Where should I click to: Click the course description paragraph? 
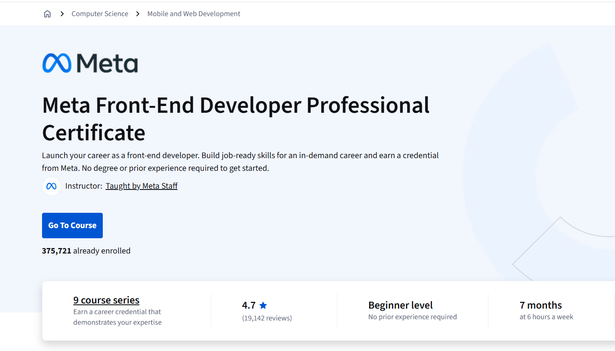click(240, 161)
